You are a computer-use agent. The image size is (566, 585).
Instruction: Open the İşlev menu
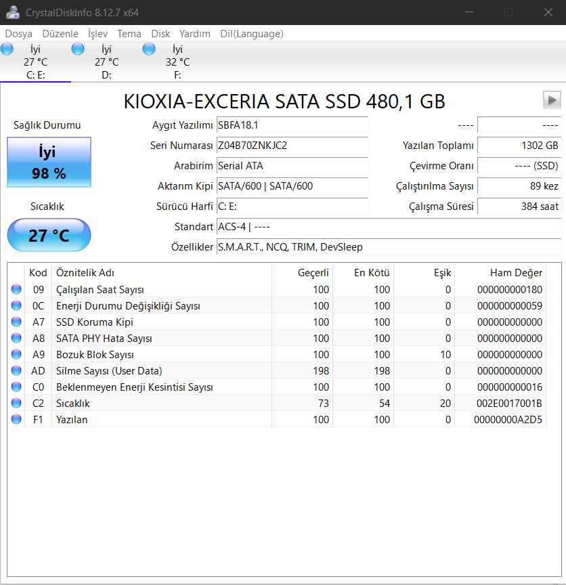point(97,34)
